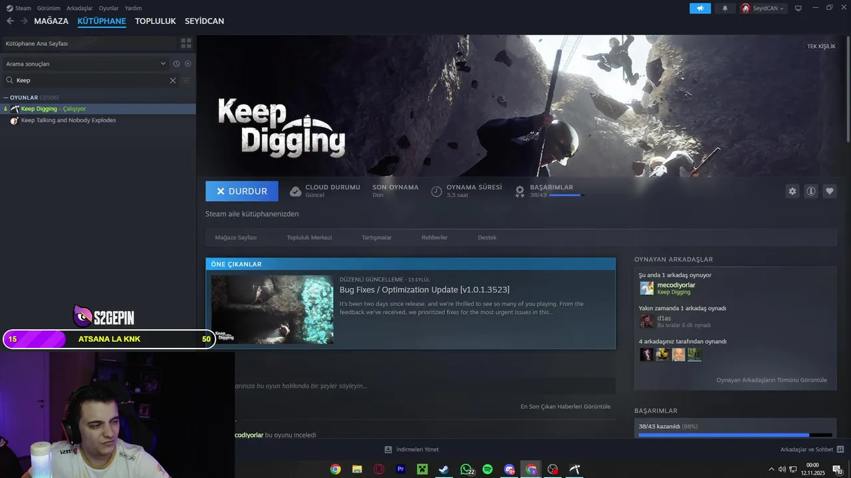Viewport: 851px width, 478px height.
Task: Go back with the left arrow
Action: [10, 21]
